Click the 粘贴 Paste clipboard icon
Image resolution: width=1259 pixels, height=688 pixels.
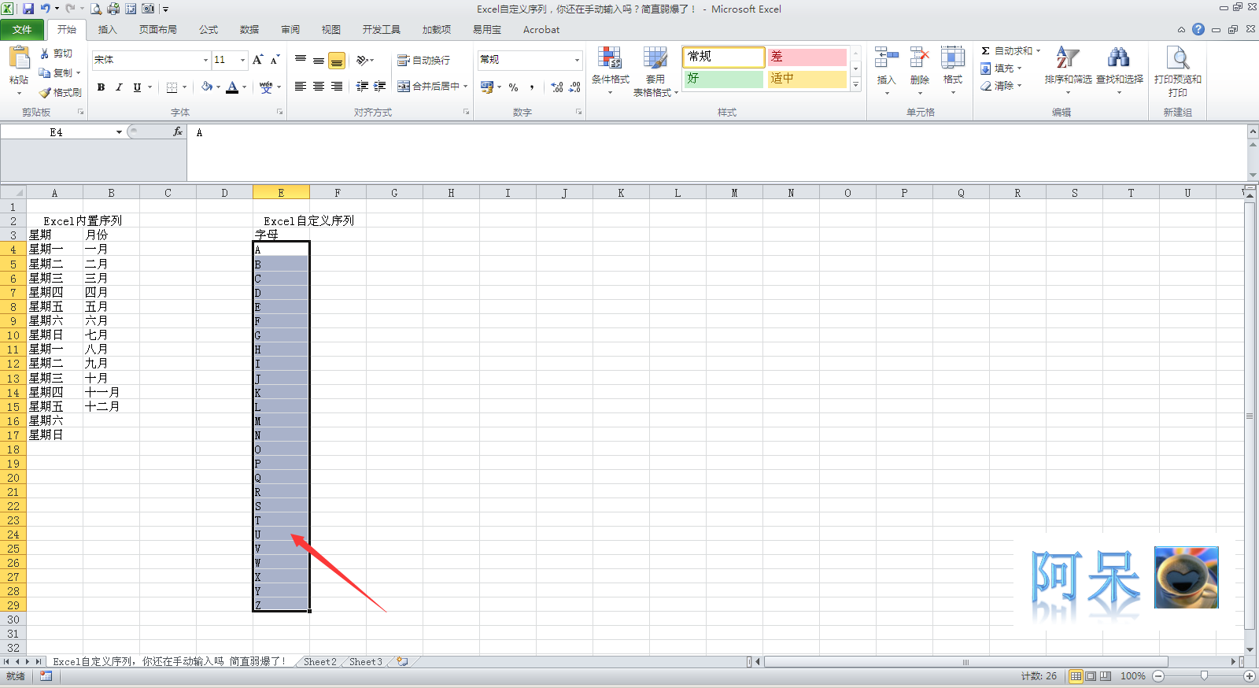[x=19, y=58]
